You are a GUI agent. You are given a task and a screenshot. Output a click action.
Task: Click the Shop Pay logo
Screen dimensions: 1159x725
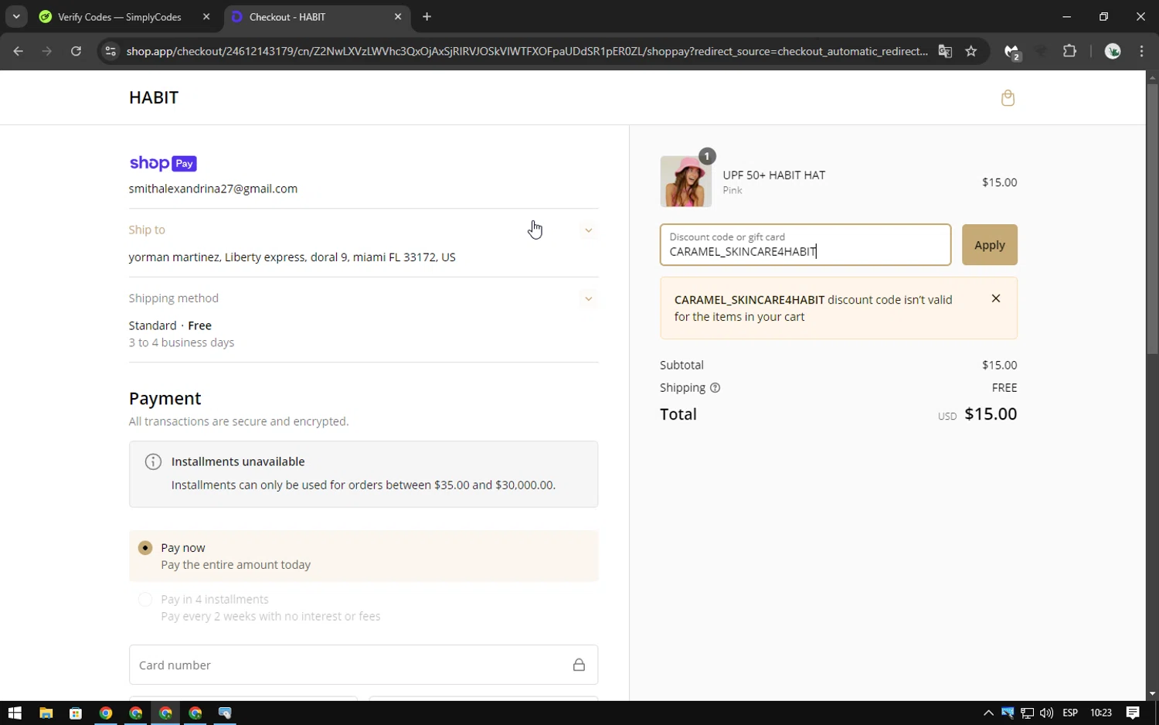[x=163, y=163]
